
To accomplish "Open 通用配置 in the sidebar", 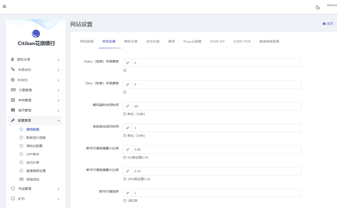I will pyautogui.click(x=33, y=129).
